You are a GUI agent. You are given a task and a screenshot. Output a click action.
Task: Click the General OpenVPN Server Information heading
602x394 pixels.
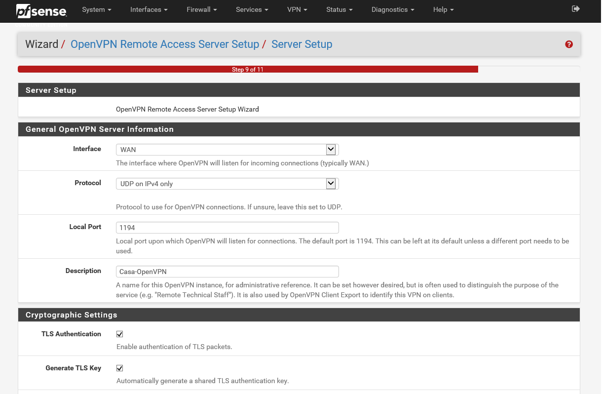[x=299, y=129]
